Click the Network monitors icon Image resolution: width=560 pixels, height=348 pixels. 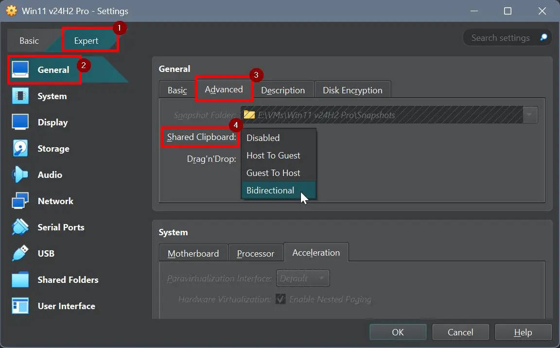coord(20,201)
